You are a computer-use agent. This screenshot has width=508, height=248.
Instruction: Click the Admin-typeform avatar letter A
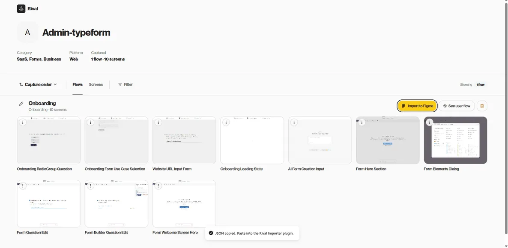(27, 32)
